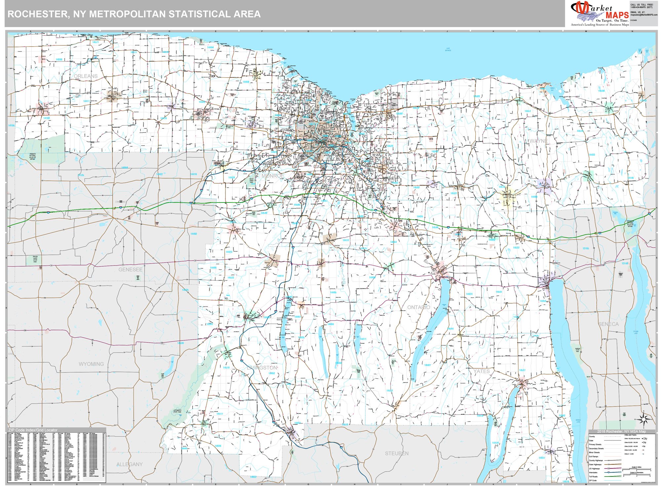
Task: Select the ORLEANS county label
Action: 86,76
